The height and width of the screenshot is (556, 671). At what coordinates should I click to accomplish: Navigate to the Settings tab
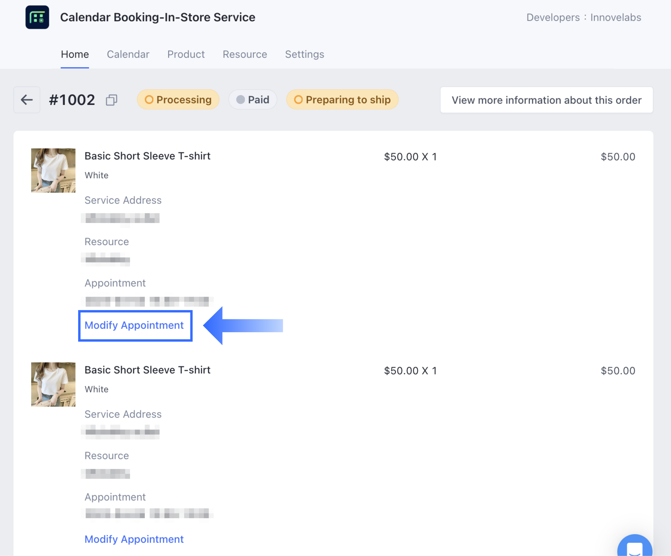pos(304,54)
